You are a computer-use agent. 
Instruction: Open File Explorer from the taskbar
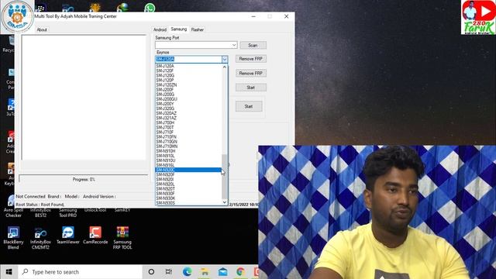[205, 272]
